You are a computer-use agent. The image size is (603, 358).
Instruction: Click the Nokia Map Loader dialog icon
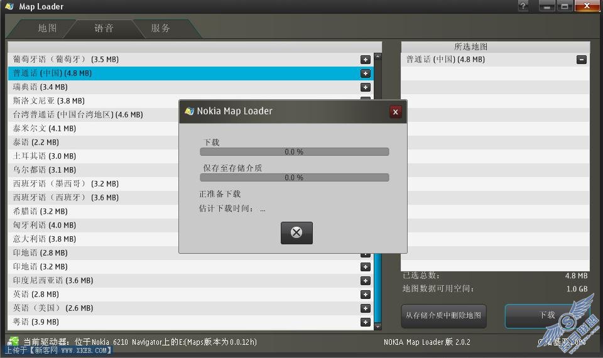coord(189,111)
